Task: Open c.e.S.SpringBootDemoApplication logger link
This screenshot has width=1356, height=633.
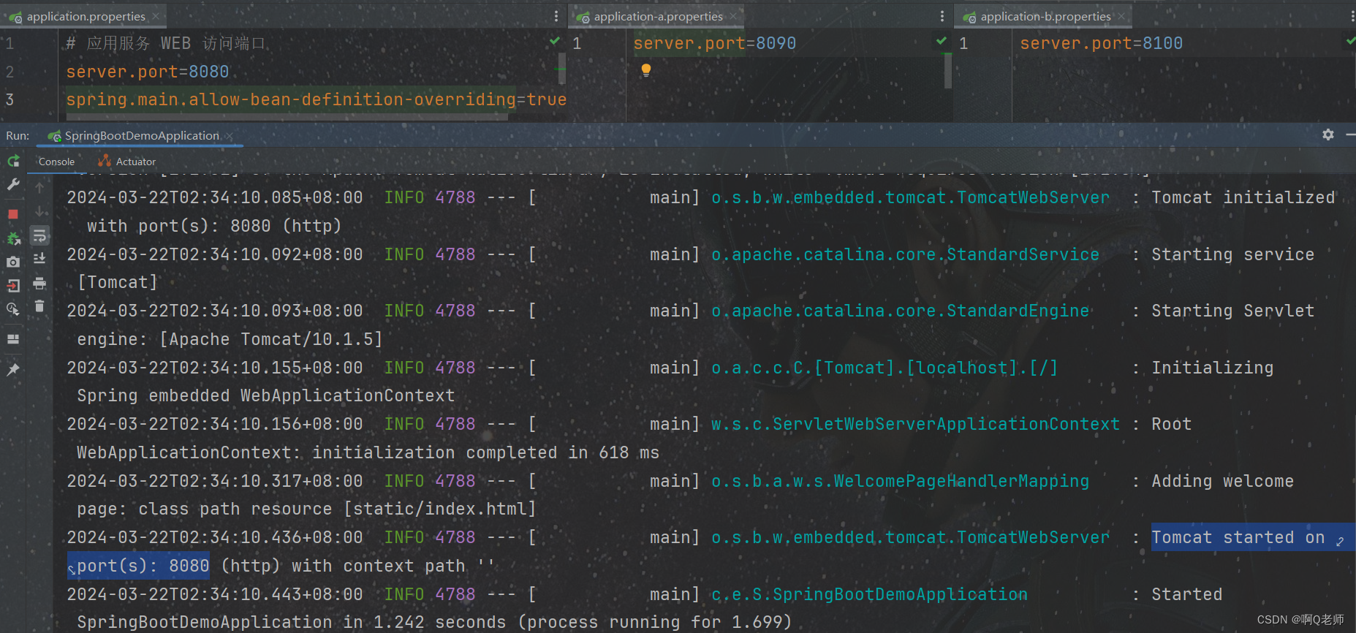Action: (x=870, y=594)
